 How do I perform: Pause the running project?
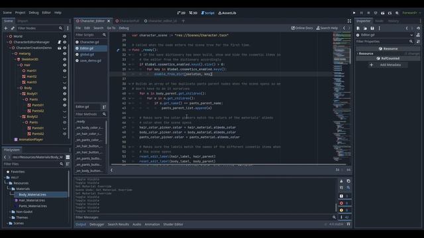[x=361, y=13]
